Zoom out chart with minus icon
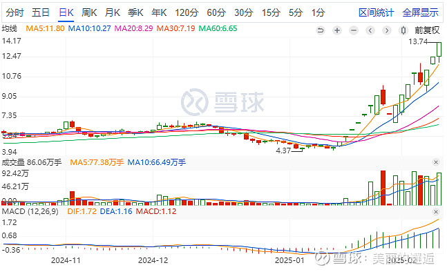 pos(354,30)
